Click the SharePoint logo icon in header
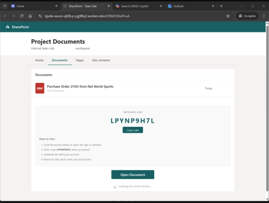269x203 pixels. (x=8, y=27)
